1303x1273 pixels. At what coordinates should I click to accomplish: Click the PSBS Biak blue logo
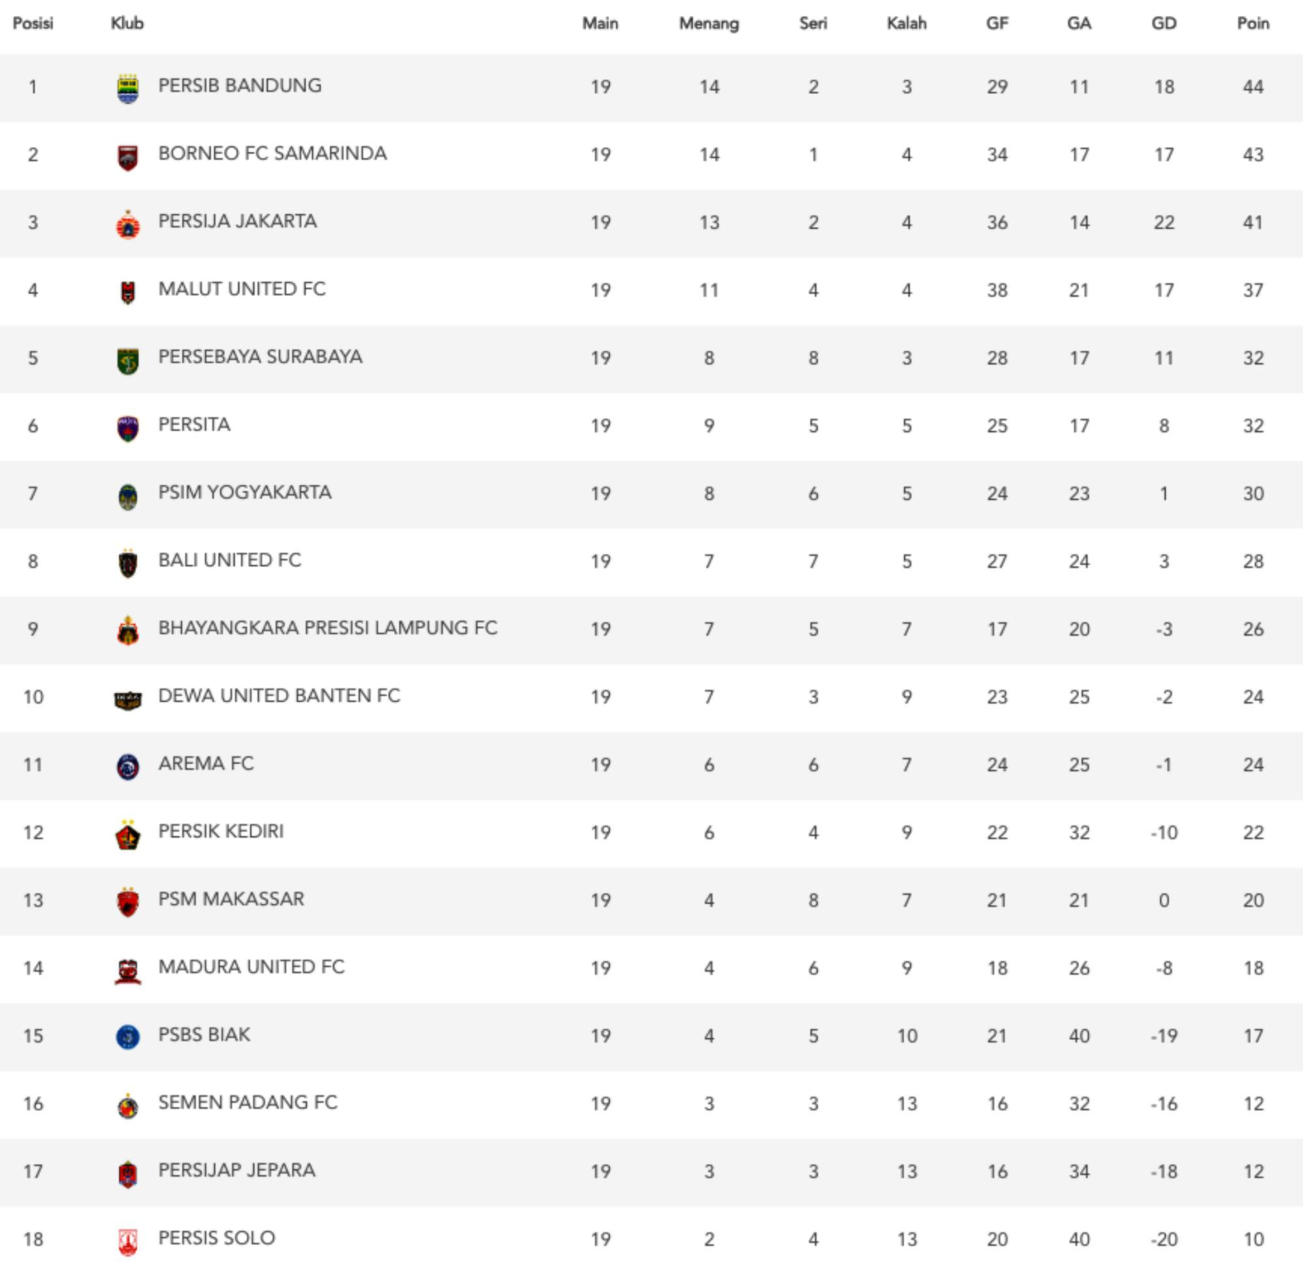pyautogui.click(x=128, y=1037)
